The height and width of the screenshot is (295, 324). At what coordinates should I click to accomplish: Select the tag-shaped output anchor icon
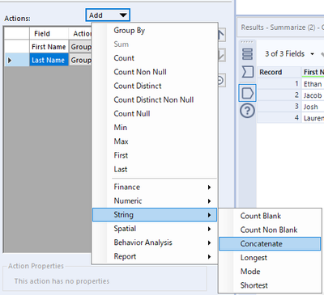coord(247,93)
